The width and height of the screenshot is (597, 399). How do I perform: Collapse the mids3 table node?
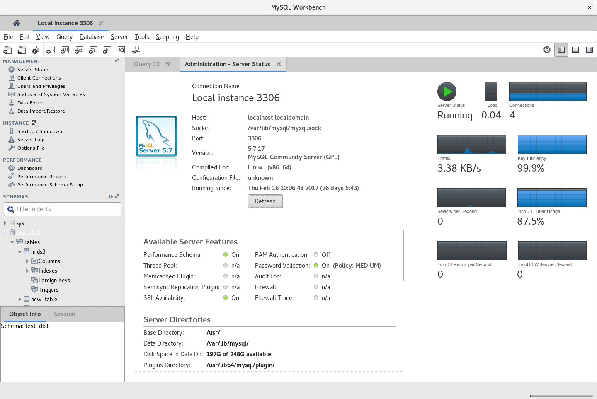click(19, 251)
